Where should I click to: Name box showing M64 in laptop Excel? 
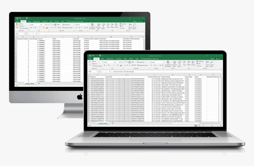point(93,71)
